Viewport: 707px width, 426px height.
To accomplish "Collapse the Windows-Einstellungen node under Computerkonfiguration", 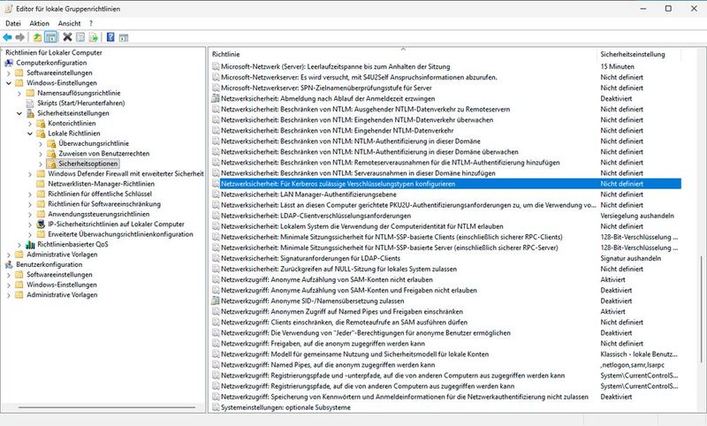I will [x=9, y=83].
